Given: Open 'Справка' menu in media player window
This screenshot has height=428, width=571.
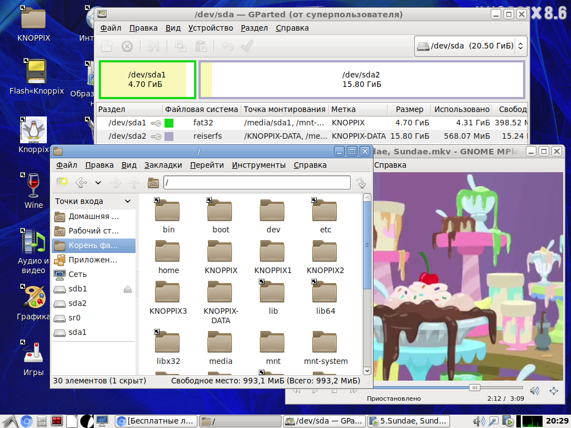Looking at the screenshot, I should click(x=390, y=165).
